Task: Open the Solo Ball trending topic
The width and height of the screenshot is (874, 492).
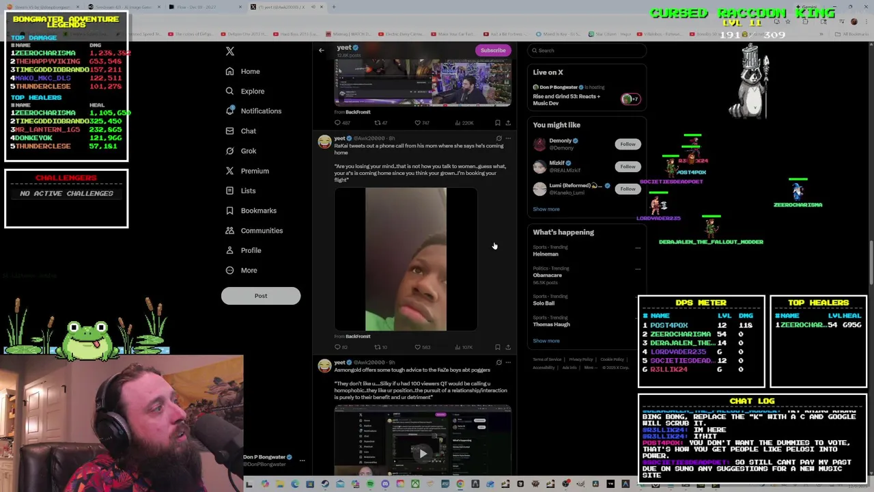Action: [x=544, y=303]
